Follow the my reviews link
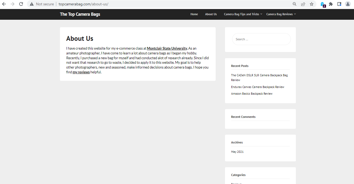 pos(81,72)
